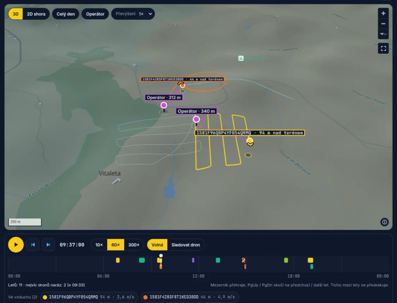Click the magenta Operátor 340 m marker
Image resolution: width=397 pixels, height=303 pixels.
196,119
